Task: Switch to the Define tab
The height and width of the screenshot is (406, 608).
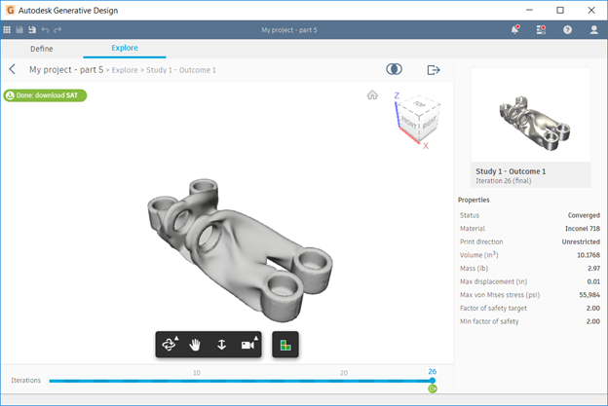Action: point(42,49)
